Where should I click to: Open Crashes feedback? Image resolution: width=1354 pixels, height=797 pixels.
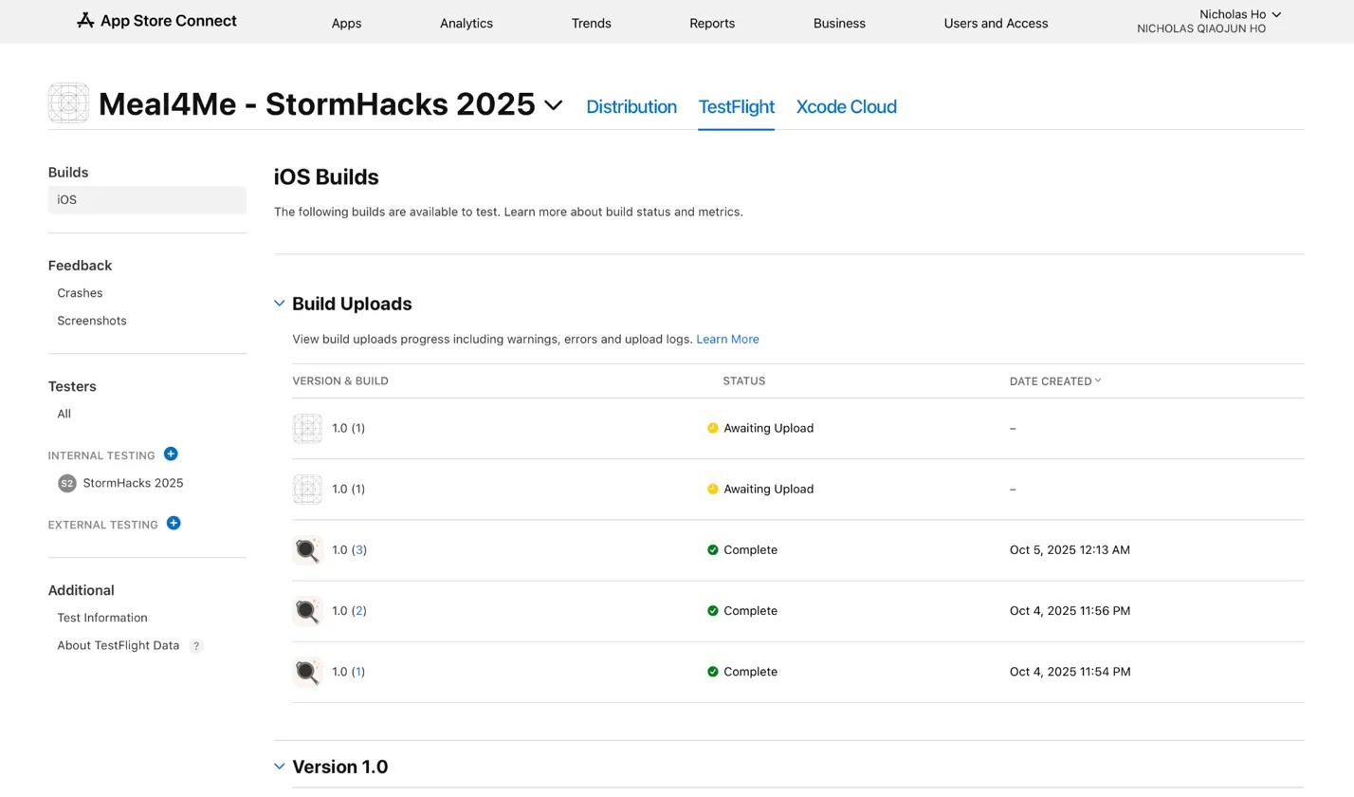80,293
